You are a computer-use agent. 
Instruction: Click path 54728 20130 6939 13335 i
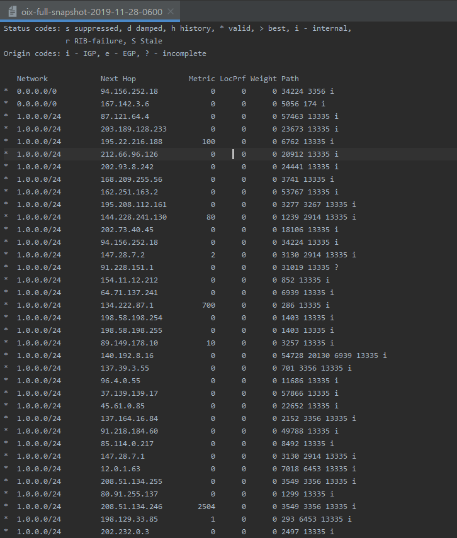334,356
